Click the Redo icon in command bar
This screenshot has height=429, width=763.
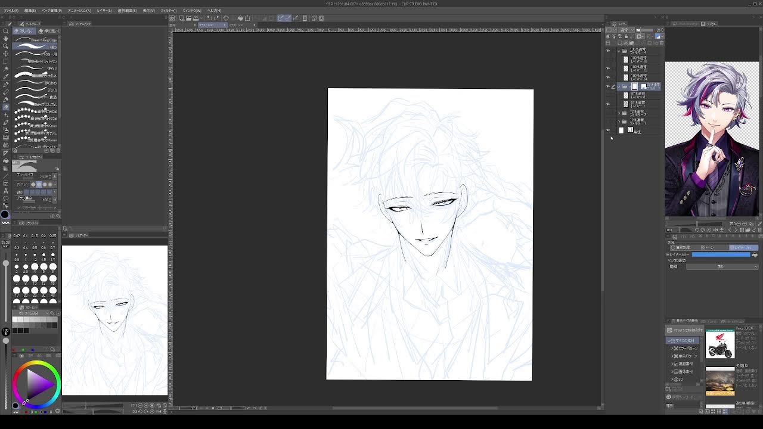tap(216, 18)
